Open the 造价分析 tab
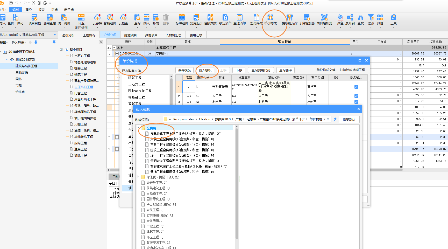Image resolution: width=448 pixels, height=249 pixels. (68, 35)
